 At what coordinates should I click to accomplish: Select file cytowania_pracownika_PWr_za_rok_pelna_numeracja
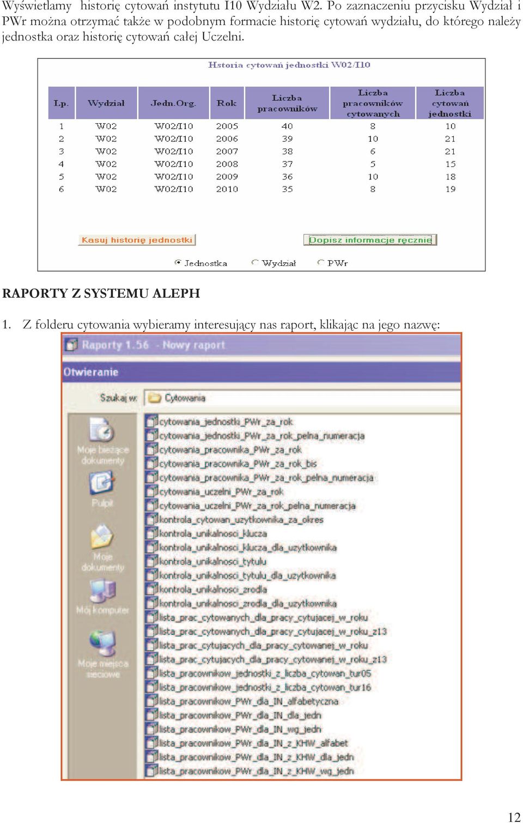coord(266,477)
